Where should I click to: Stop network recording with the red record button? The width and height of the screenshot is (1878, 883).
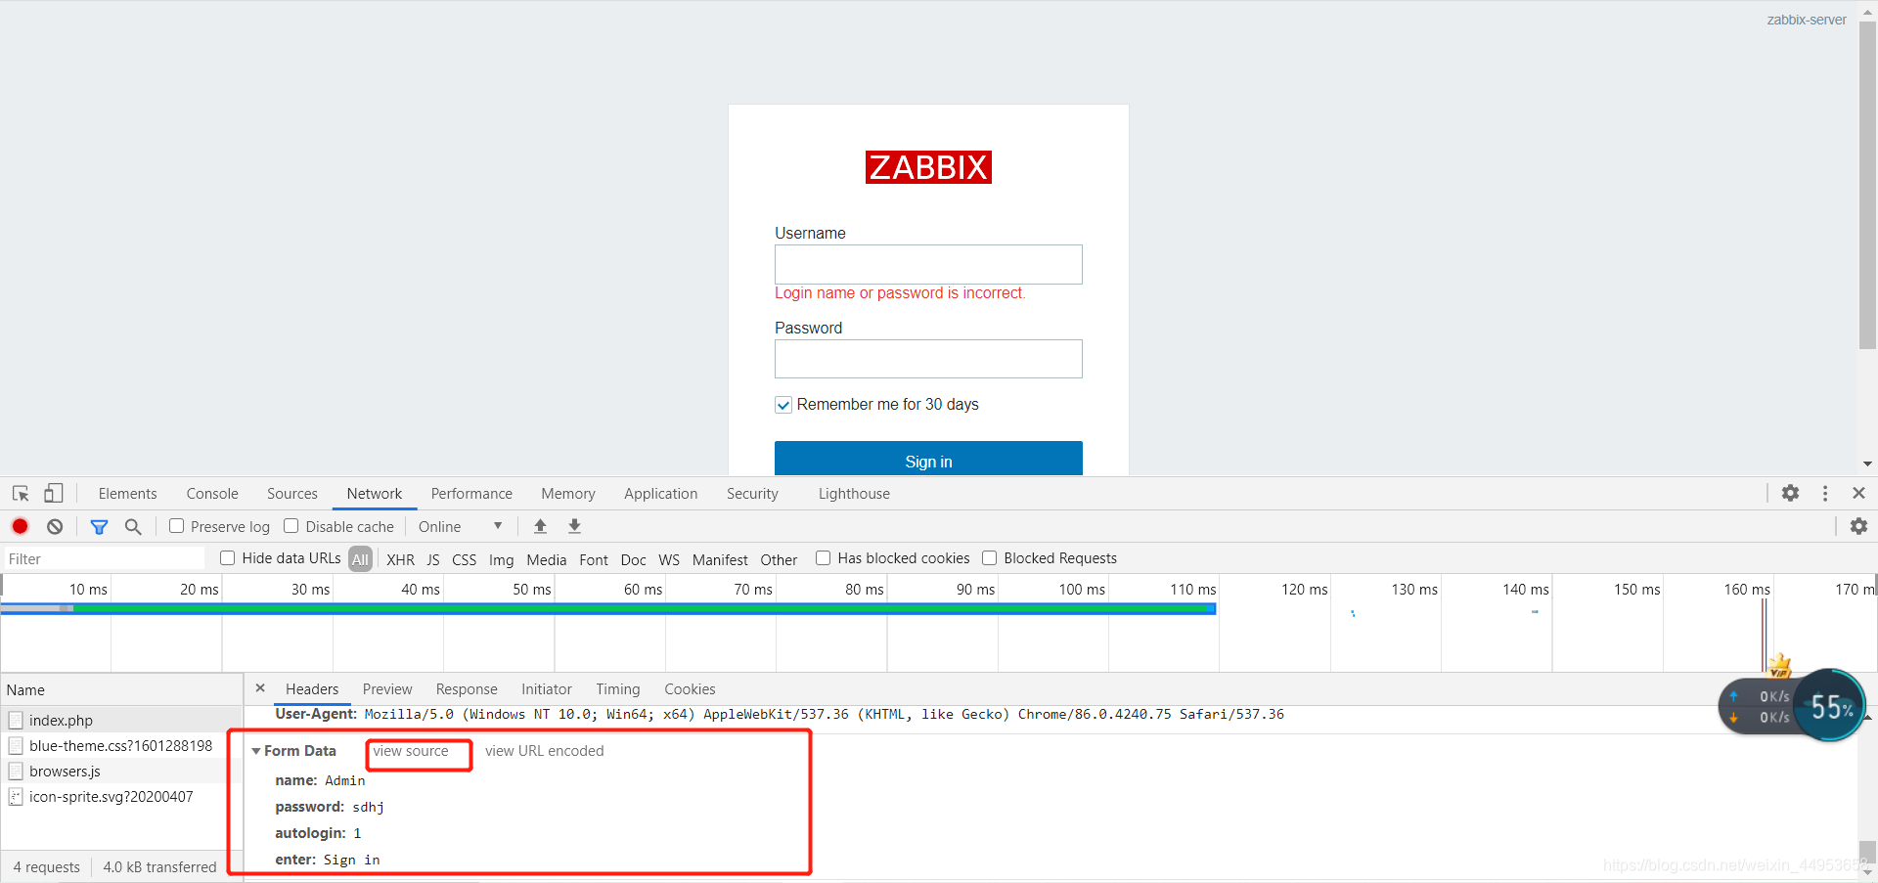pyautogui.click(x=21, y=526)
